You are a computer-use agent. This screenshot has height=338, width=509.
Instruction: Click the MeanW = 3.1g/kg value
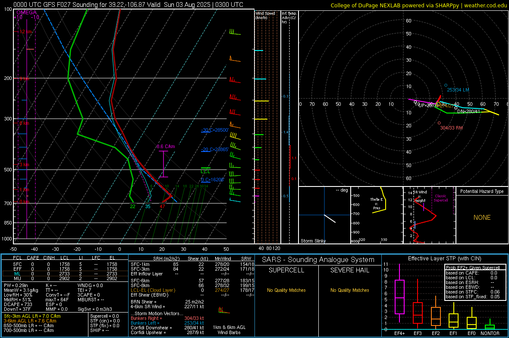point(21,290)
